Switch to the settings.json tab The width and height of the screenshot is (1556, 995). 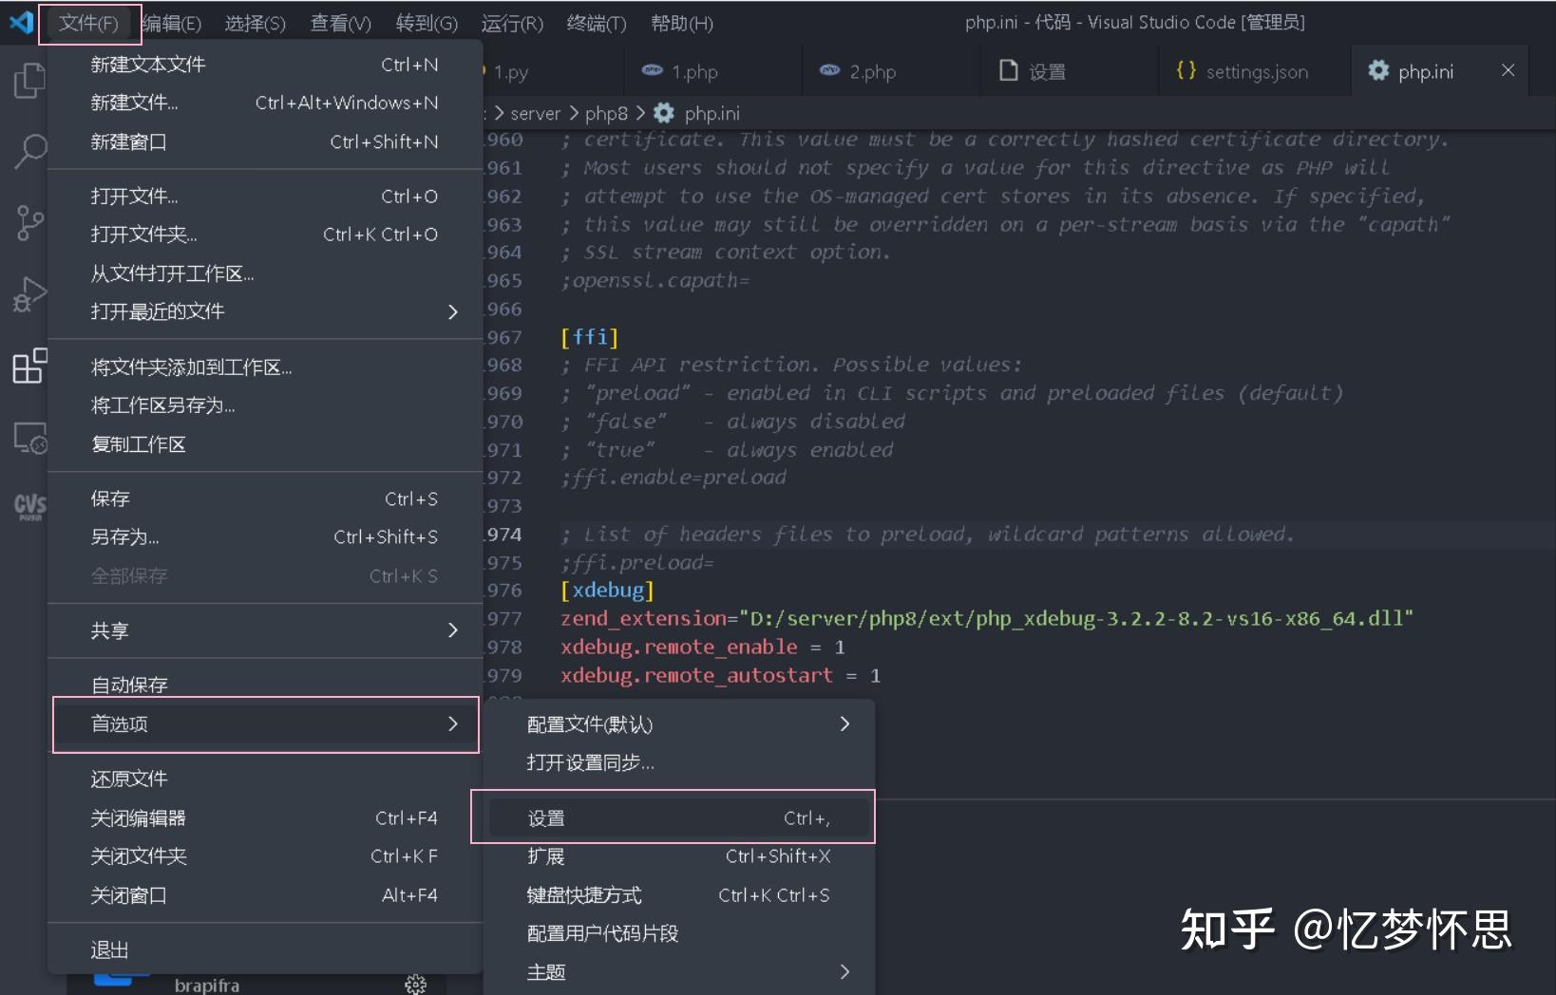tap(1254, 70)
